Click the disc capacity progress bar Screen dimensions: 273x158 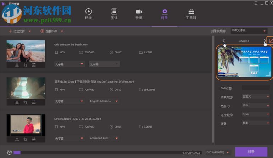click(x=107, y=153)
